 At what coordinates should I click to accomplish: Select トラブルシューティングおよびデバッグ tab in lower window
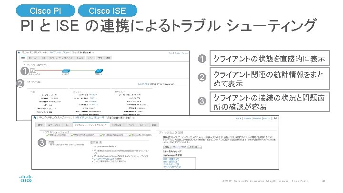click(91, 125)
